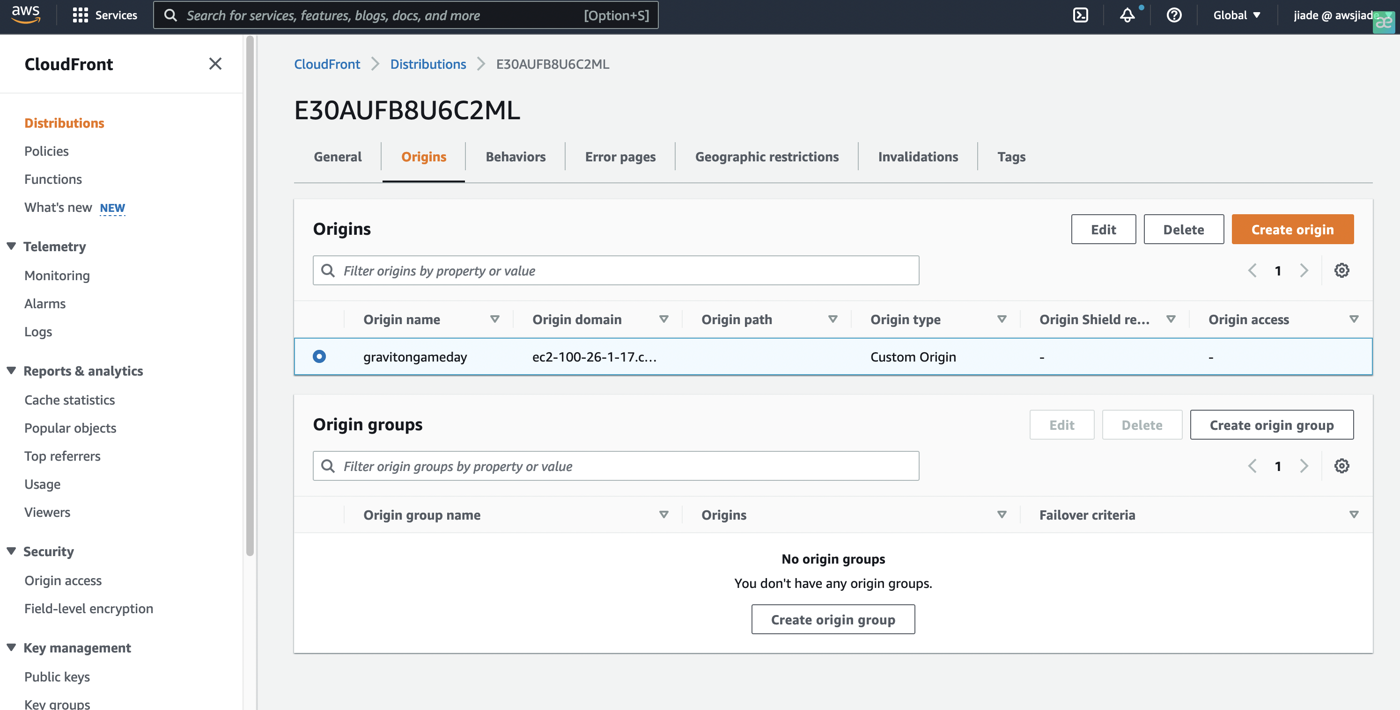Click the help question mark icon
The width and height of the screenshot is (1400, 710).
pyautogui.click(x=1174, y=15)
